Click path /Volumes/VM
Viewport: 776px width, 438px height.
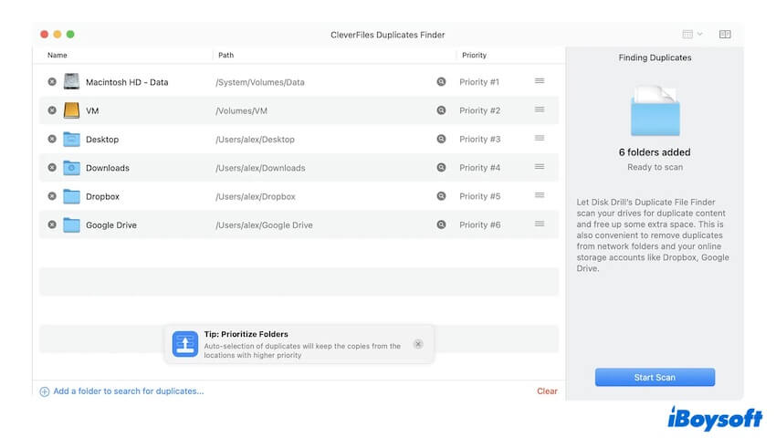(242, 110)
